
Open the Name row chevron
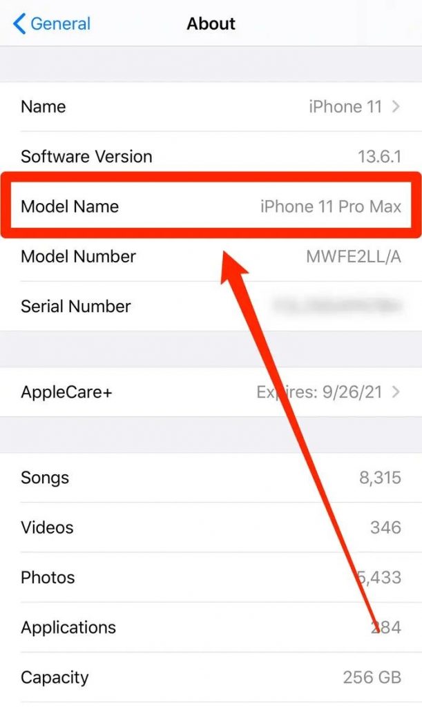click(396, 107)
